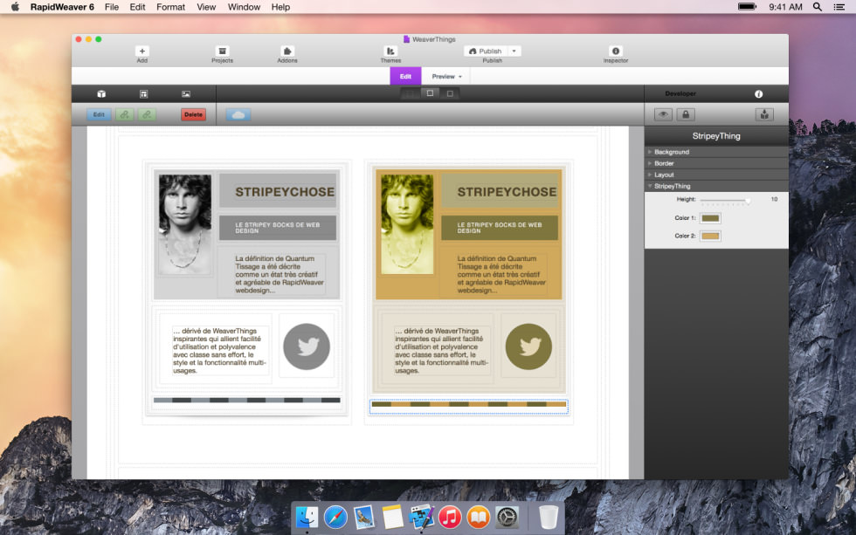This screenshot has width=856, height=535.
Task: Open the Preview mode dropdown
Action: click(446, 76)
